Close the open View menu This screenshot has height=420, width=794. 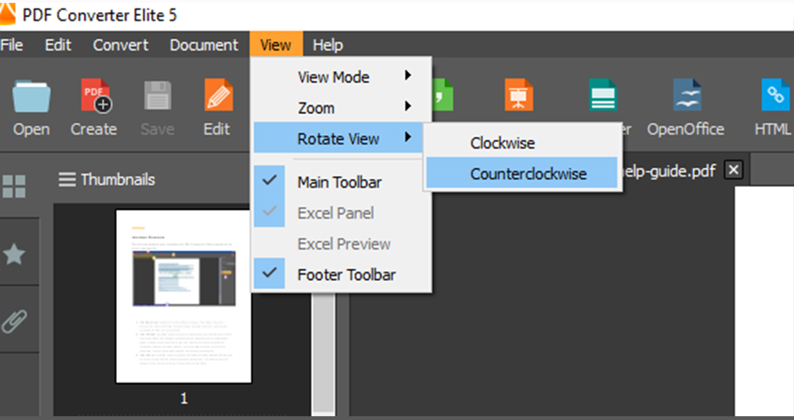pos(276,45)
